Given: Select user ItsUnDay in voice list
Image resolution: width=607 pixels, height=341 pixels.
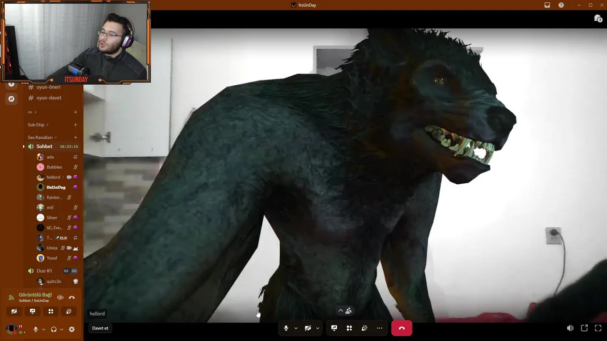Looking at the screenshot, I should 55,187.
